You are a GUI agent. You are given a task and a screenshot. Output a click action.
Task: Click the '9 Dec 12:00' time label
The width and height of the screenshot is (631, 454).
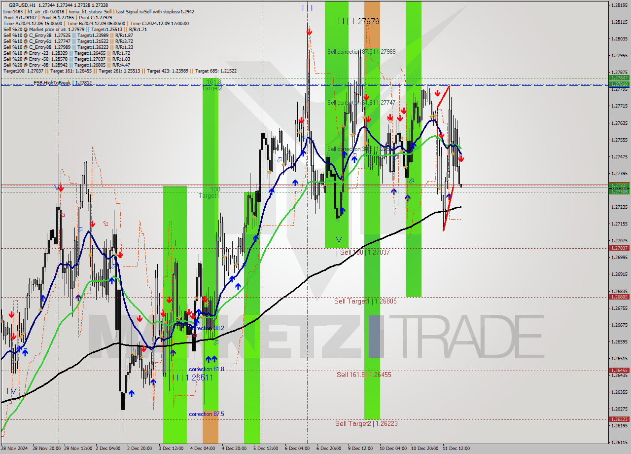361,449
